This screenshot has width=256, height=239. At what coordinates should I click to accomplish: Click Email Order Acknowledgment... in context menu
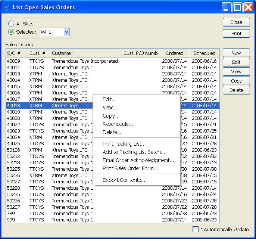point(138,160)
